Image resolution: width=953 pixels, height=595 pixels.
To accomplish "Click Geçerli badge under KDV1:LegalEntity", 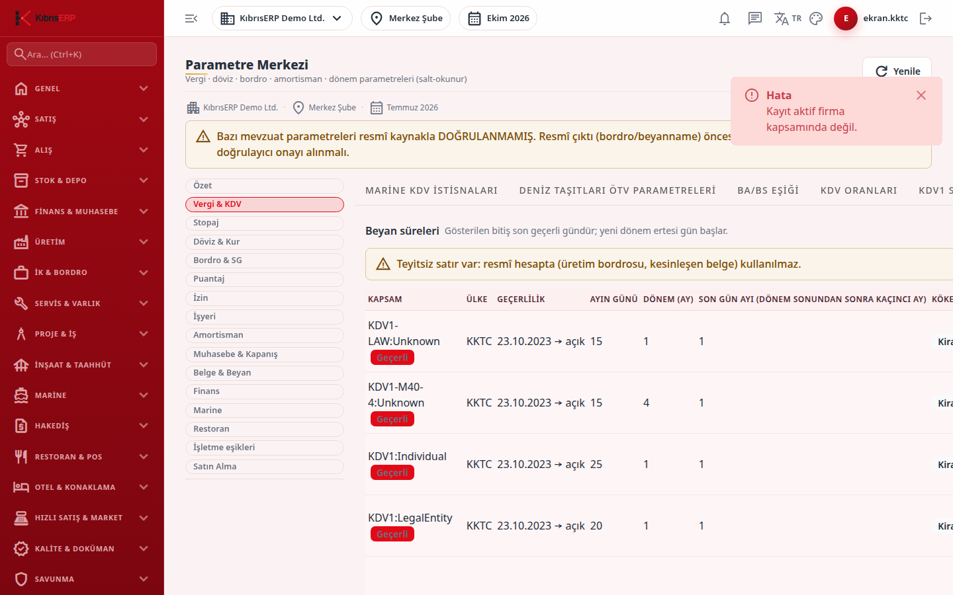I will pos(392,534).
